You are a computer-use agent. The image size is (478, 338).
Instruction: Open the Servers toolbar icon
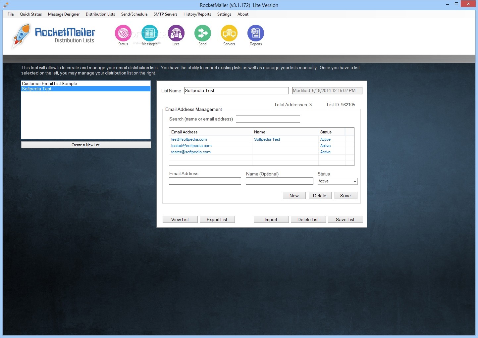(x=229, y=33)
